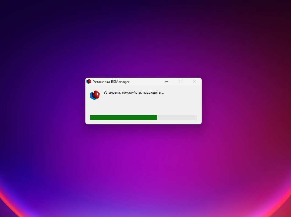Minimize the BSManager installer window
291x217 pixels.
click(167, 81)
